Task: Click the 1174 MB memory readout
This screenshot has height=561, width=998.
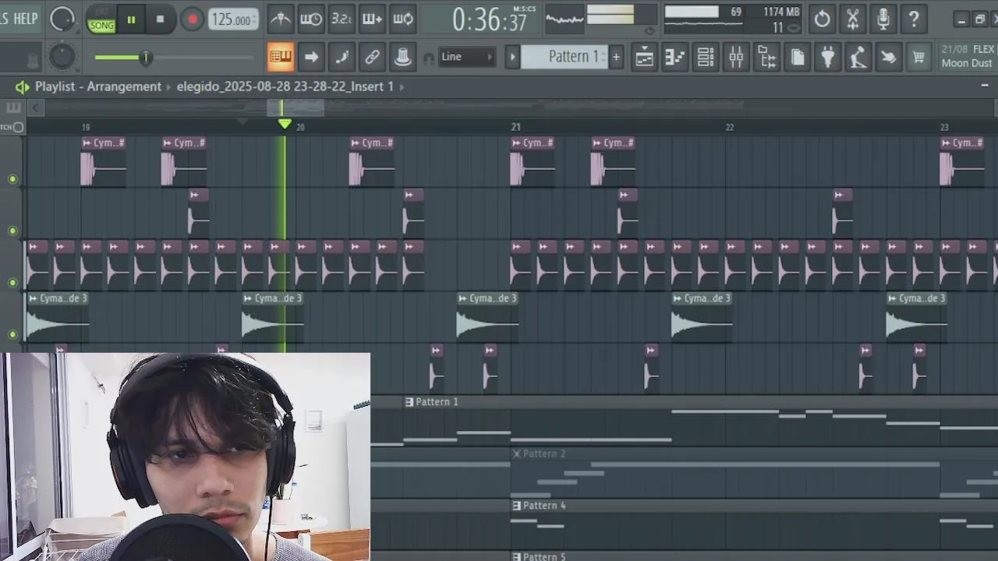Action: click(x=781, y=12)
